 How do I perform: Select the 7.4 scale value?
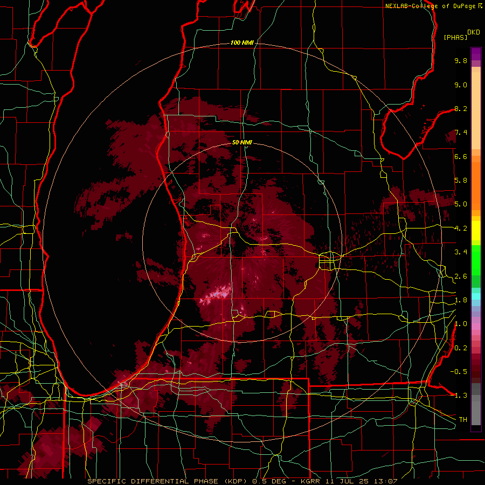tap(461, 133)
